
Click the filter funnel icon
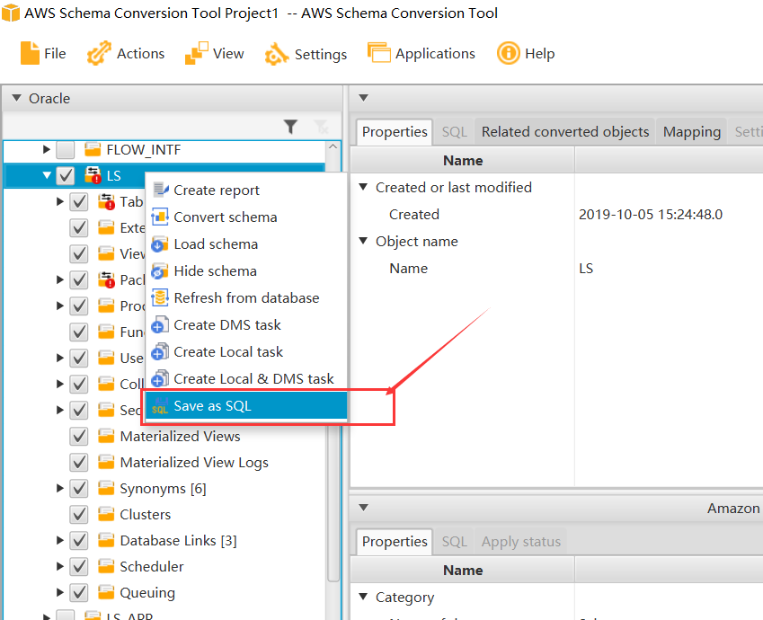[x=290, y=127]
